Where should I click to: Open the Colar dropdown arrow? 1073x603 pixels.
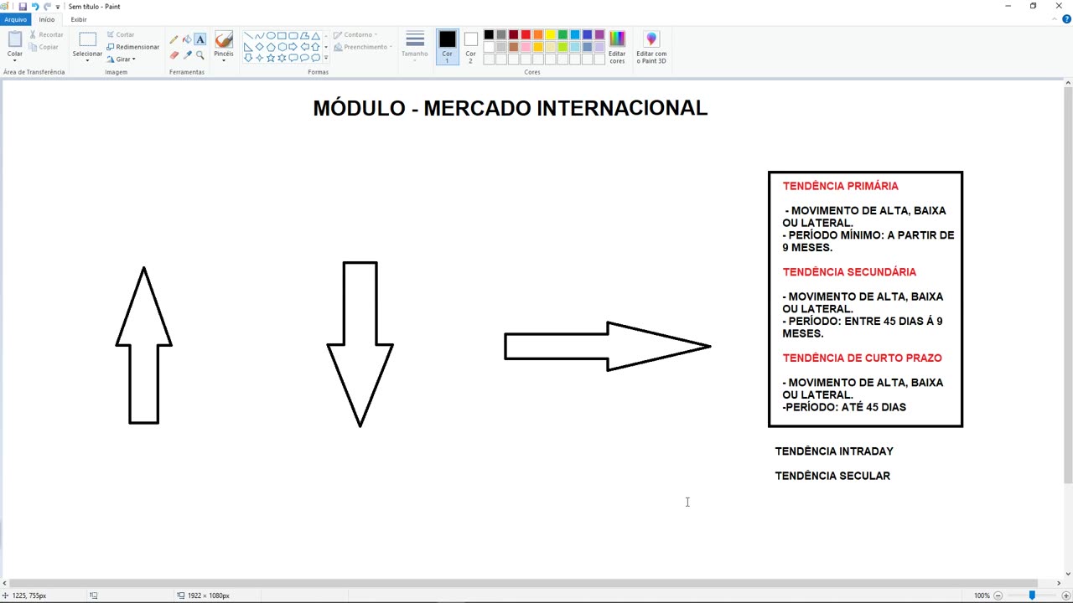click(15, 59)
